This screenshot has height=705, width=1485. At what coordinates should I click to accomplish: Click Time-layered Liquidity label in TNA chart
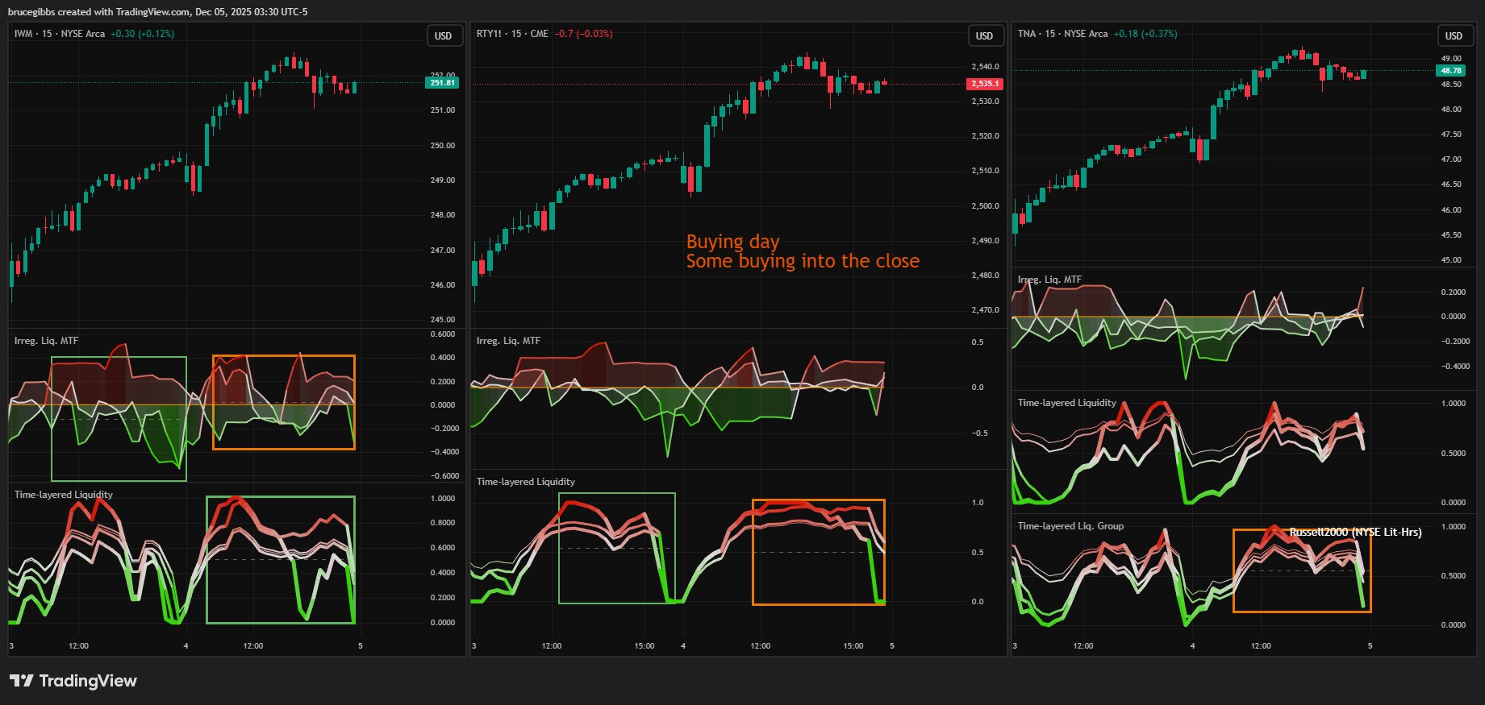[1066, 403]
